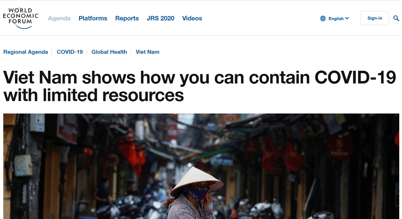Screen dimensions: 402x219
Task: Open the COVID-19 topic tag
Action: click(70, 52)
